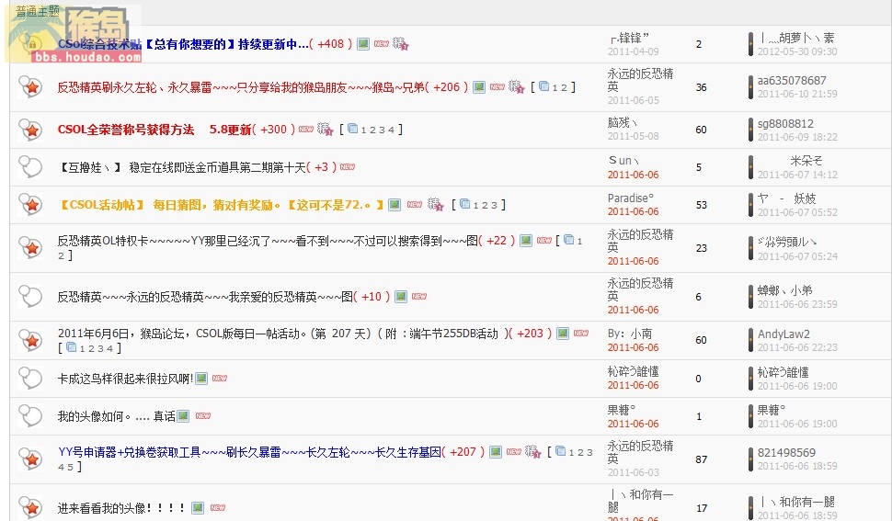Click the hot-thread star icon for 反恐精英刷永久左轮 row
The image size is (892, 521).
[x=30, y=87]
